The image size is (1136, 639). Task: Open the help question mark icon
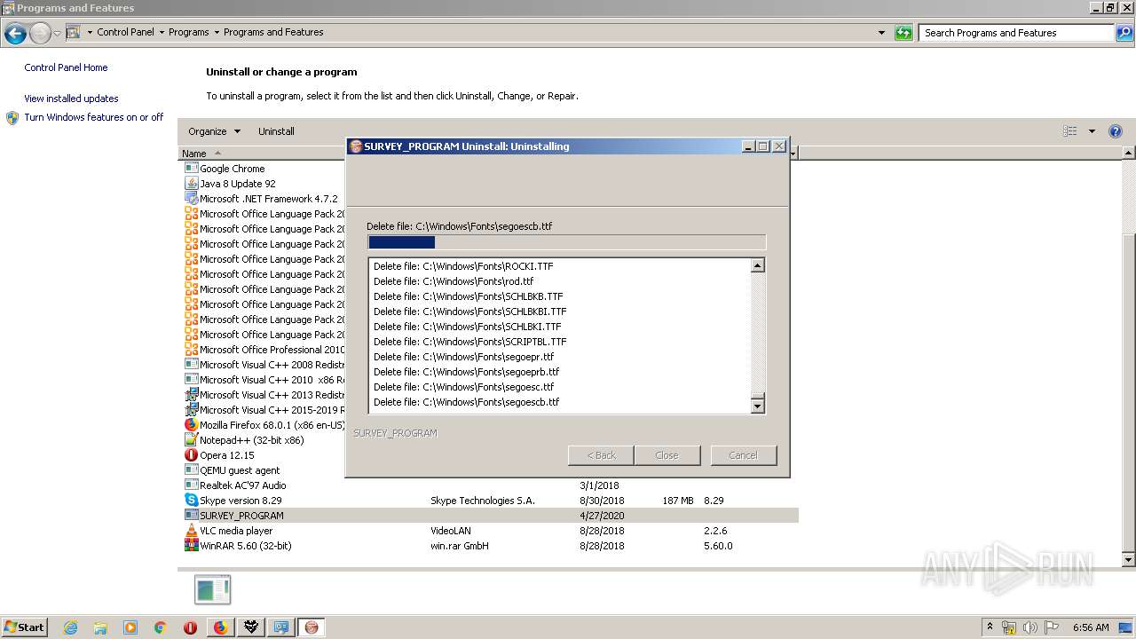click(x=1116, y=131)
